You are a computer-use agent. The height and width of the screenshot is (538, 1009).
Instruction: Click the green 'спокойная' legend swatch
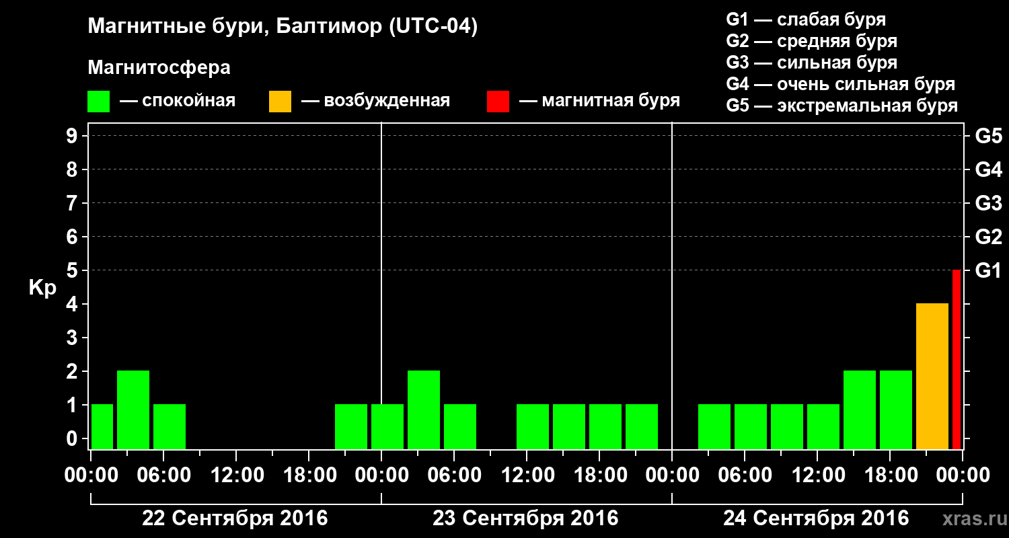[98, 102]
